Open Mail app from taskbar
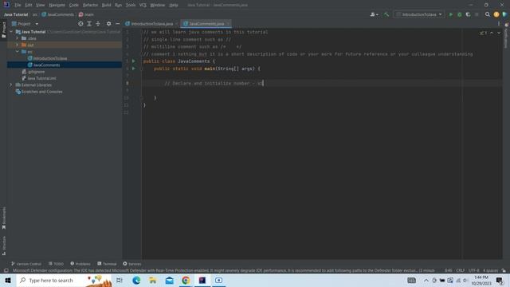 coord(170,280)
